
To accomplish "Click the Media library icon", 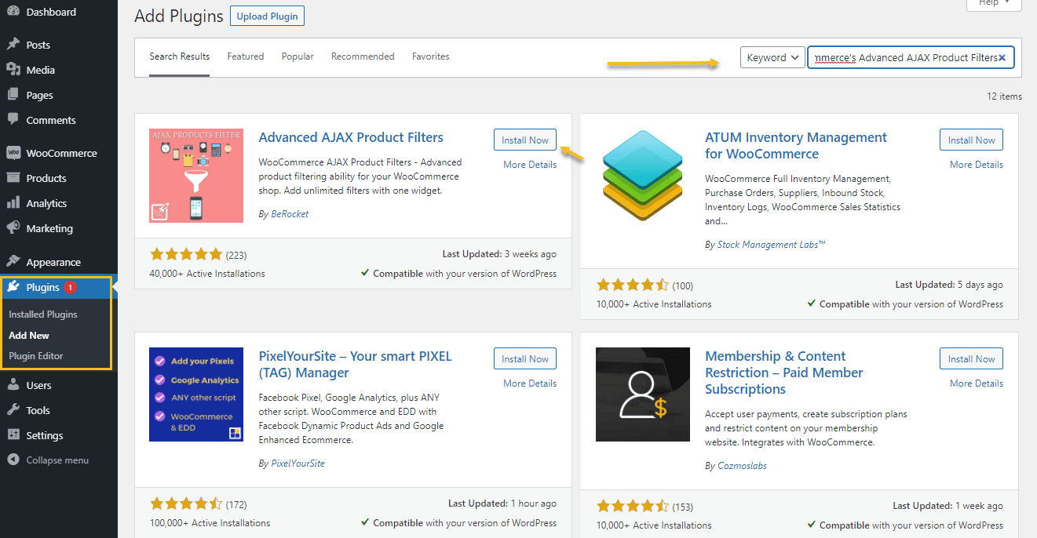I will (13, 70).
